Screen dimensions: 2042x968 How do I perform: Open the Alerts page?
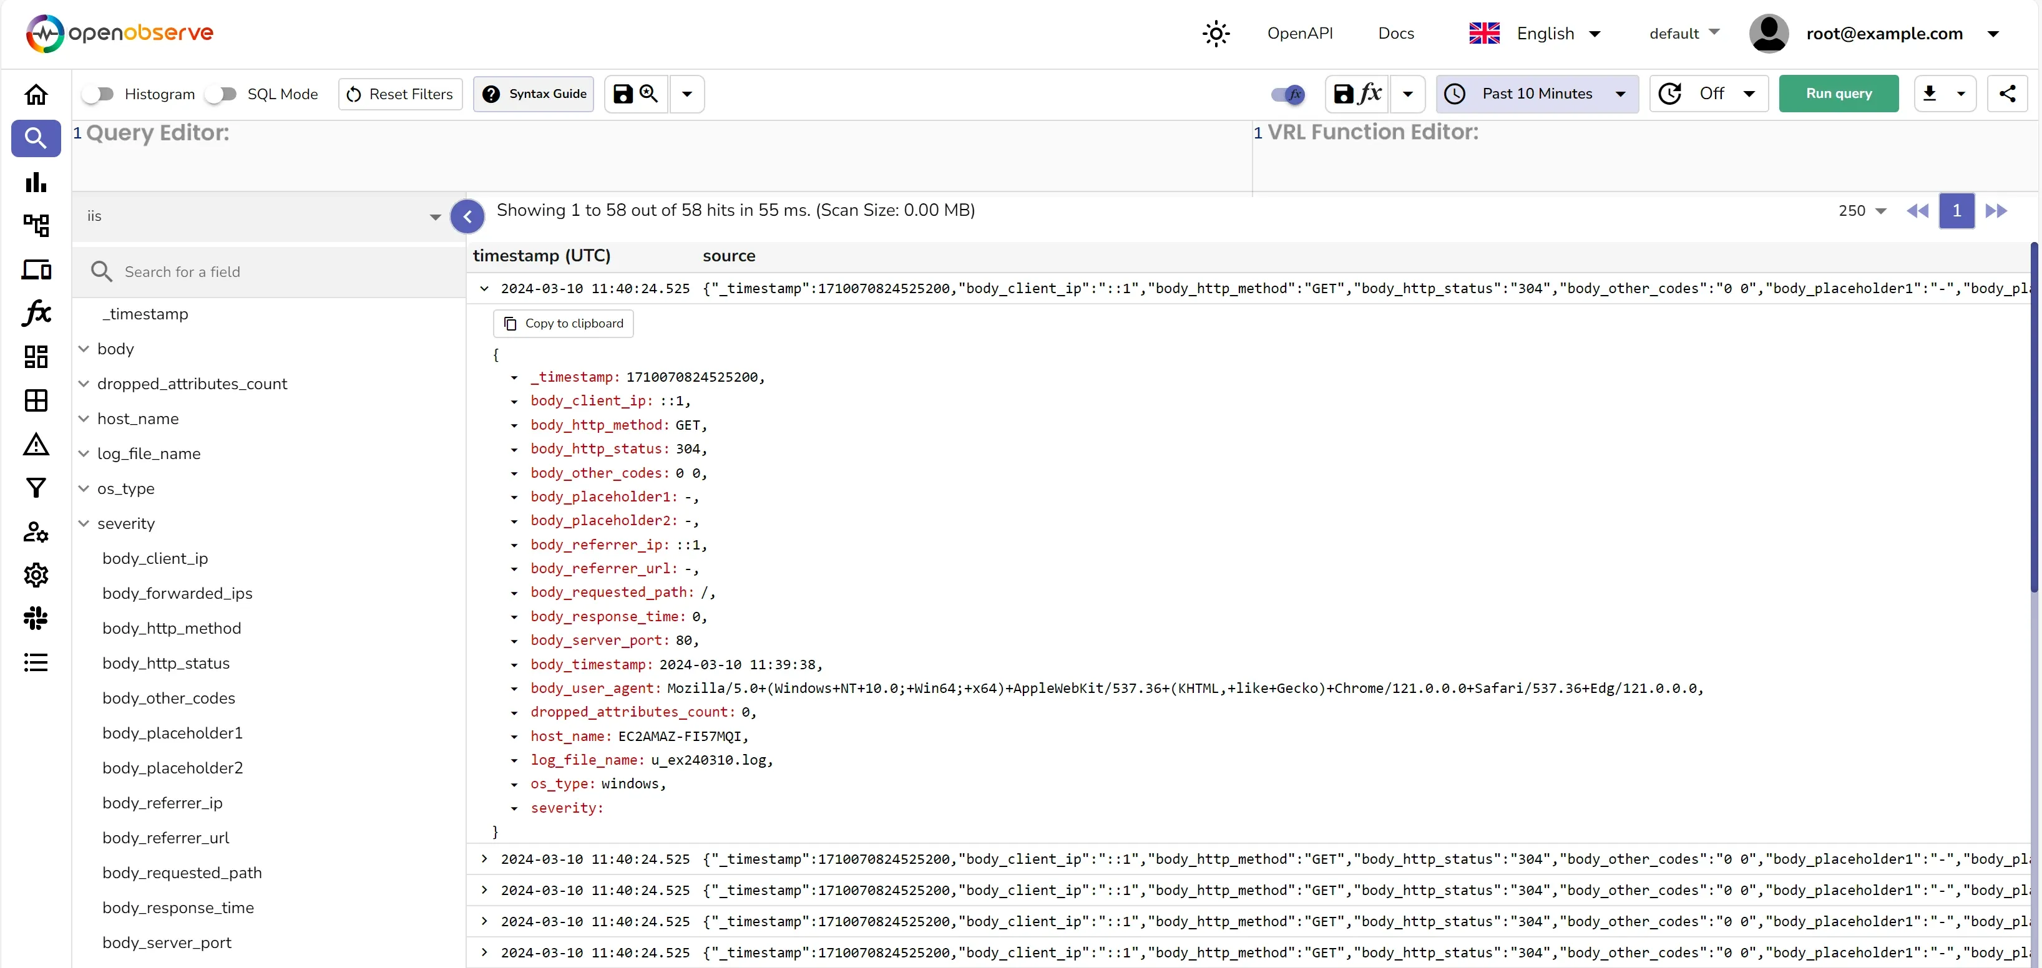[36, 444]
